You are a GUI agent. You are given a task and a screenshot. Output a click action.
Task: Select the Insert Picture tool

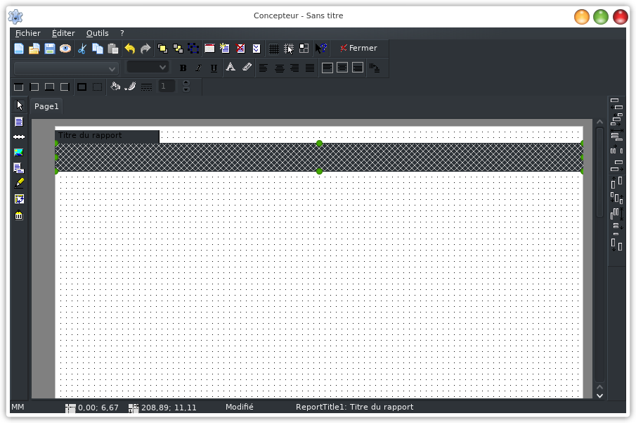[19, 152]
